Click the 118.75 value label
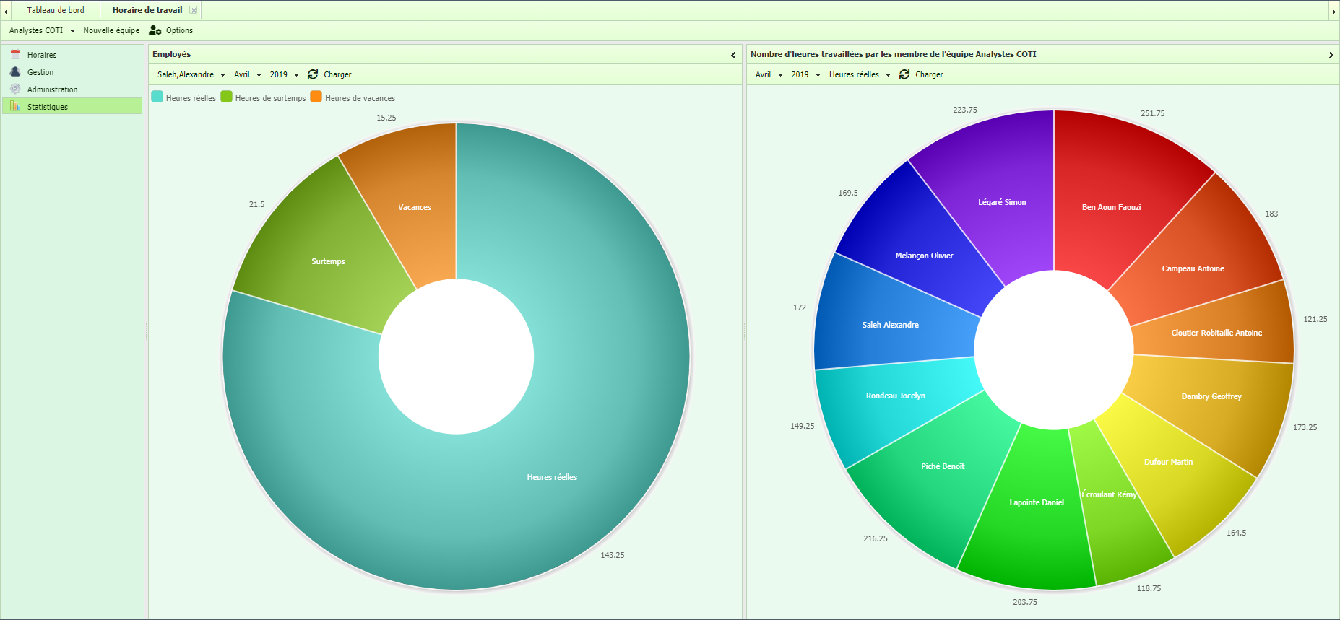Image resolution: width=1340 pixels, height=620 pixels. pos(1149,588)
